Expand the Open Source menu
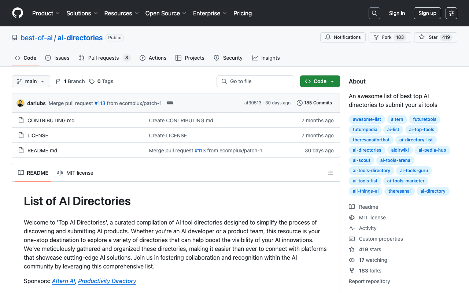The image size is (469, 293). [x=166, y=13]
